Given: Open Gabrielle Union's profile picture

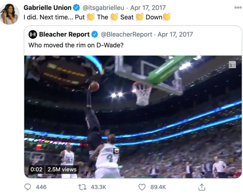Looking at the screenshot, I should [9, 14].
